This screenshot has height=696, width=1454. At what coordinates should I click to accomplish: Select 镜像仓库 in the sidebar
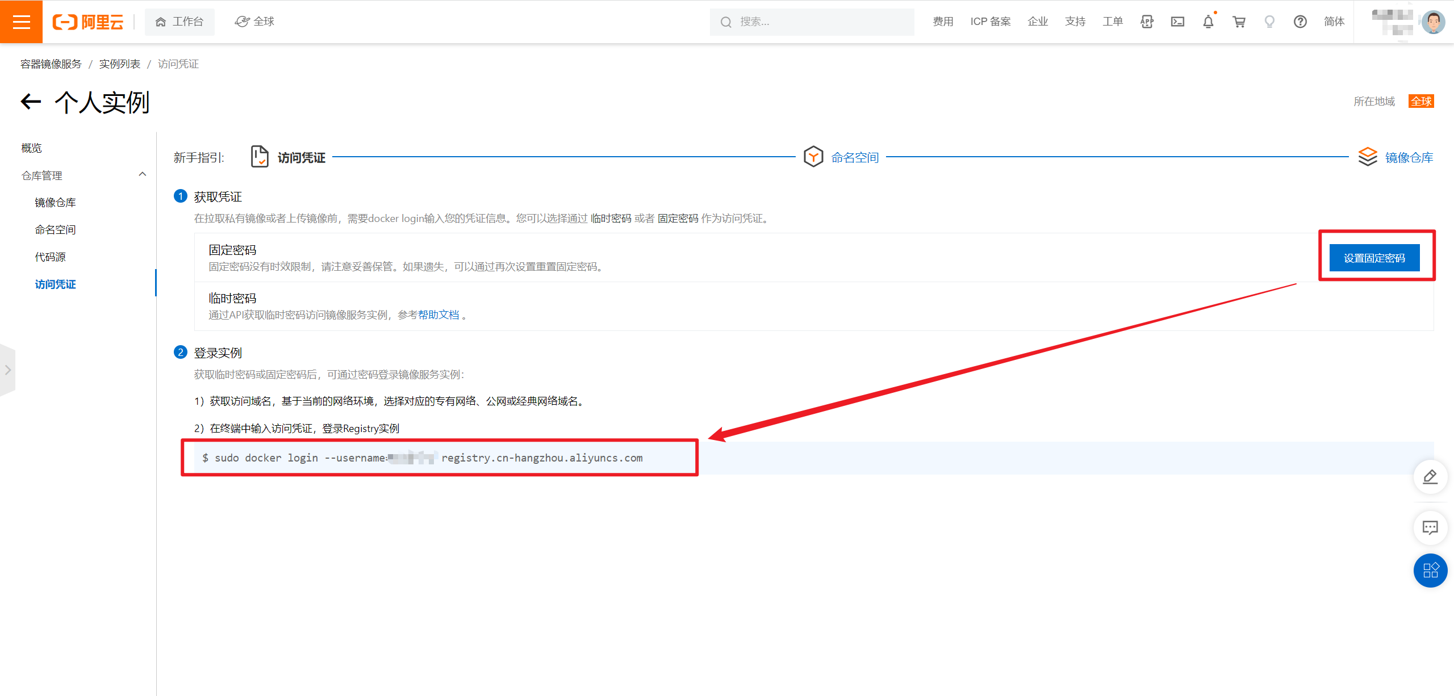click(55, 203)
